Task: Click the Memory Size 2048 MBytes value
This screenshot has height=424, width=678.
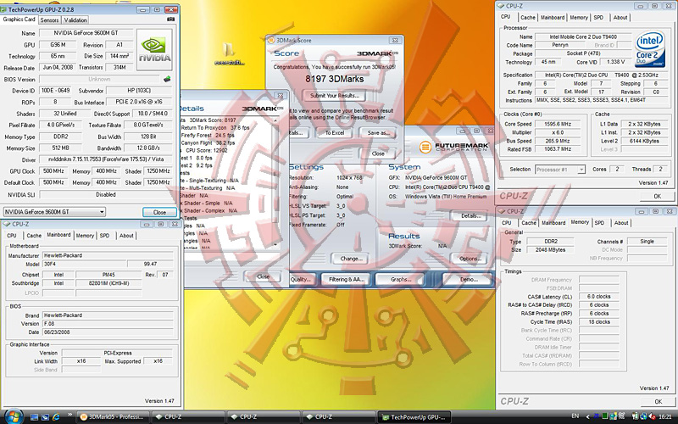Action: click(x=550, y=250)
